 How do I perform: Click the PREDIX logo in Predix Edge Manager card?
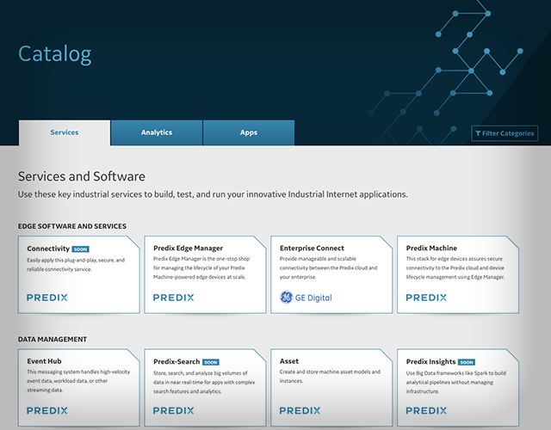[x=174, y=298]
